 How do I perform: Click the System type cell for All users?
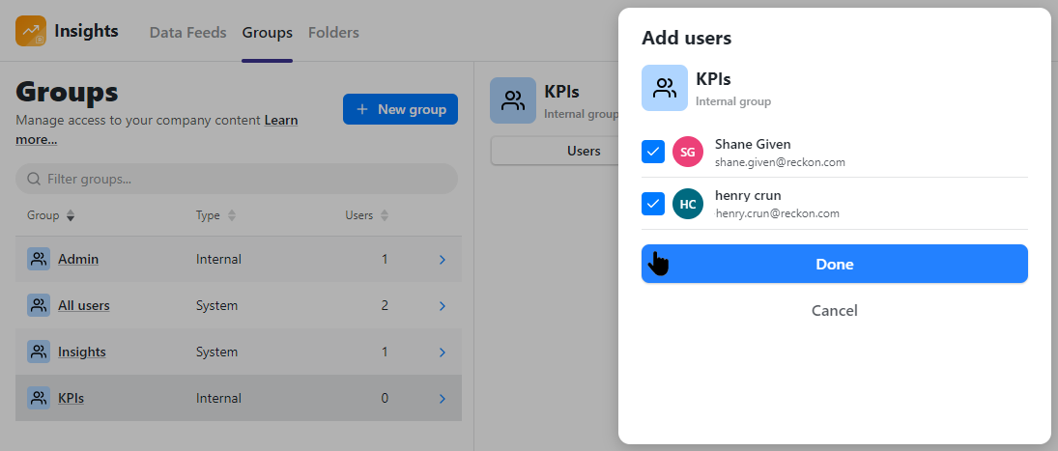(216, 305)
